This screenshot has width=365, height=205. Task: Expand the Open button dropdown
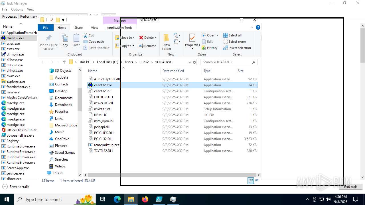217,35
